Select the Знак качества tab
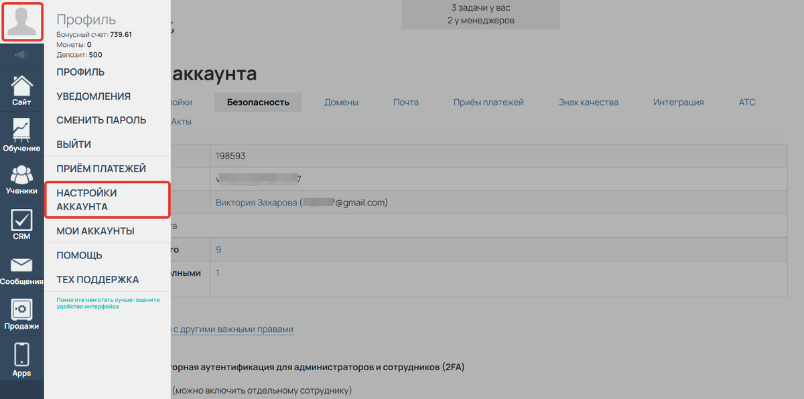 588,102
